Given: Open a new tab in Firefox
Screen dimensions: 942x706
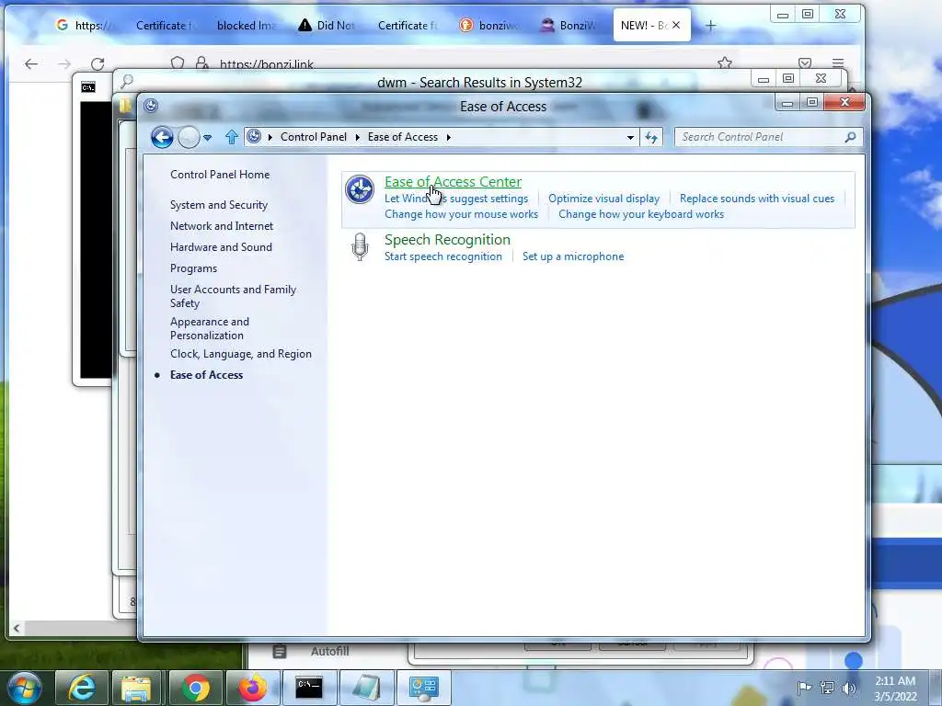Looking at the screenshot, I should pyautogui.click(x=711, y=25).
